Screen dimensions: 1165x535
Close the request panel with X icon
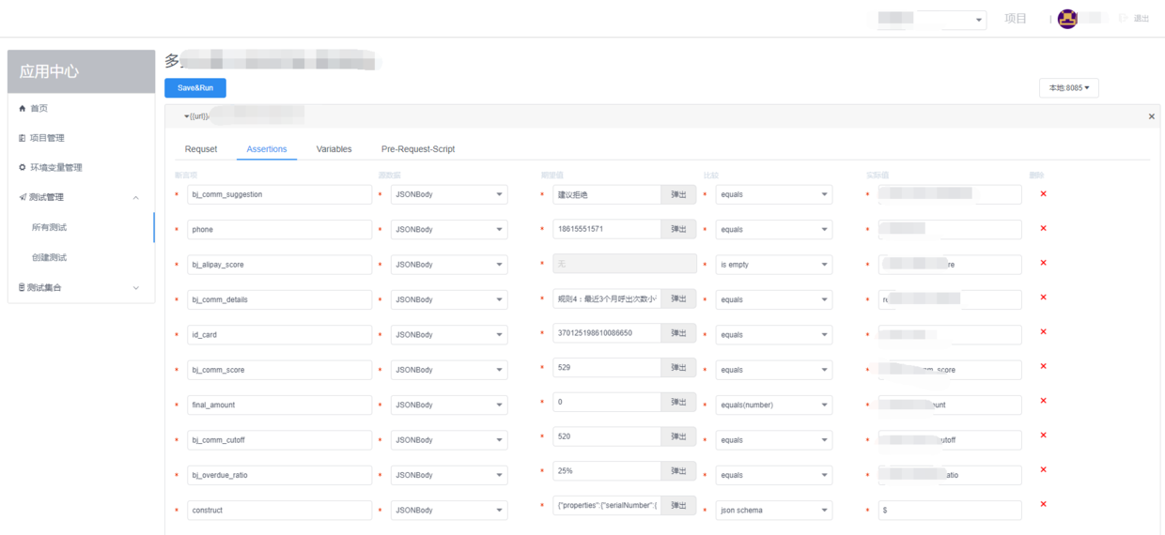pyautogui.click(x=1152, y=116)
